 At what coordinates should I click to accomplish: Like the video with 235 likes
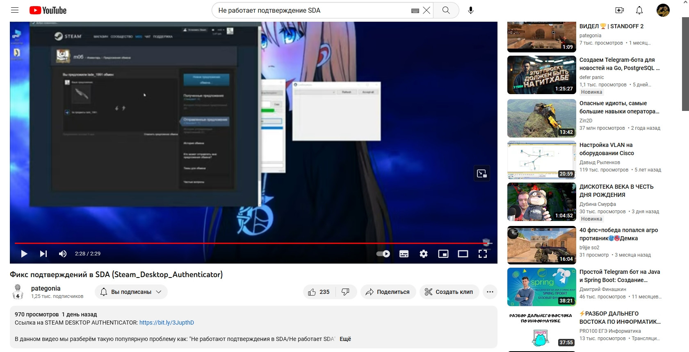coord(319,292)
